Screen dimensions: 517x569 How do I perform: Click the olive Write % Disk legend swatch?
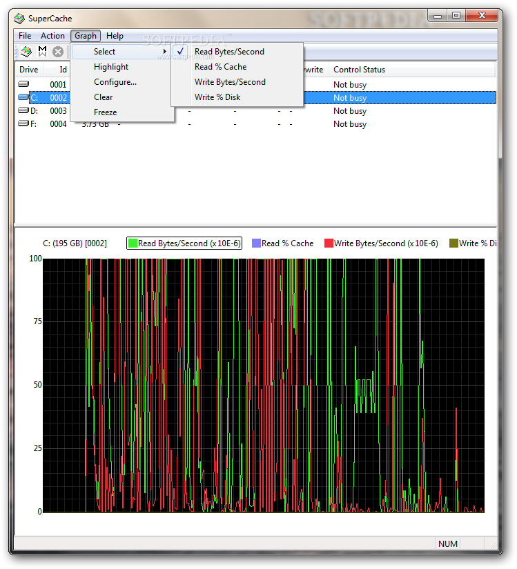click(x=453, y=243)
